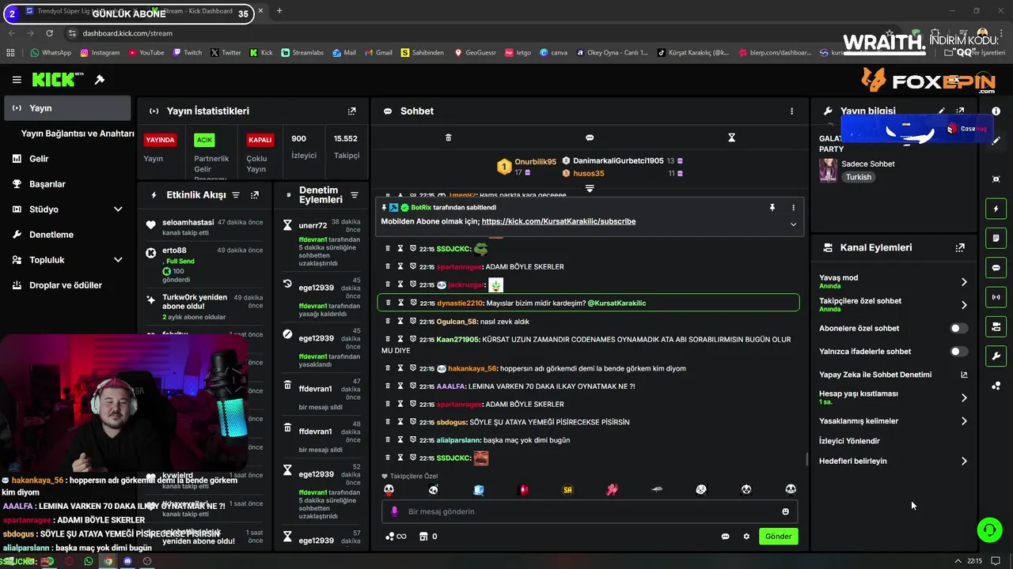
Task: Click the info icon in right sidebar
Action: (996, 111)
